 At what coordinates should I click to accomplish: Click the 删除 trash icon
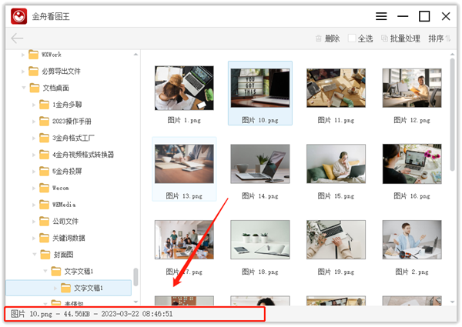(319, 38)
